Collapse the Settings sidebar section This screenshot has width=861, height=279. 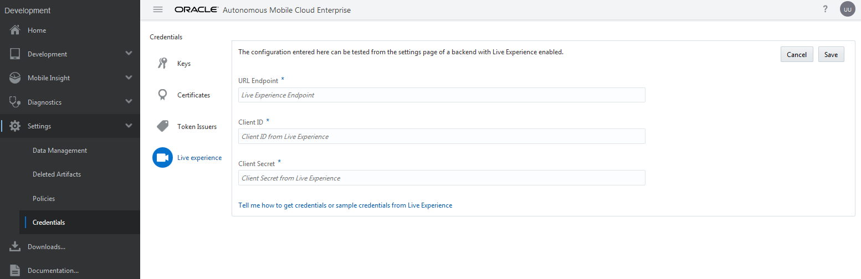(x=129, y=126)
